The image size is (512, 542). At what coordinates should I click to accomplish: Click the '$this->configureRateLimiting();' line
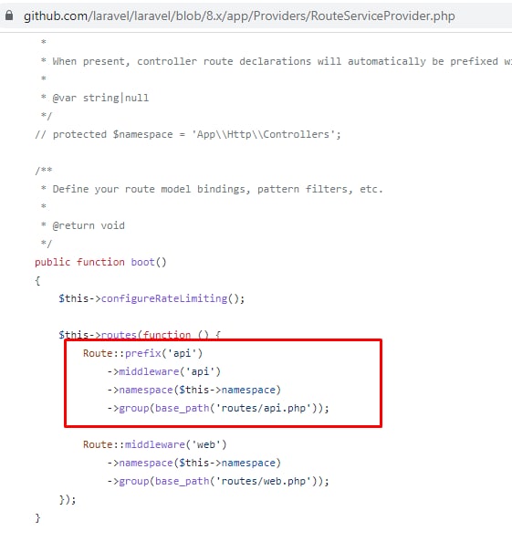point(152,298)
